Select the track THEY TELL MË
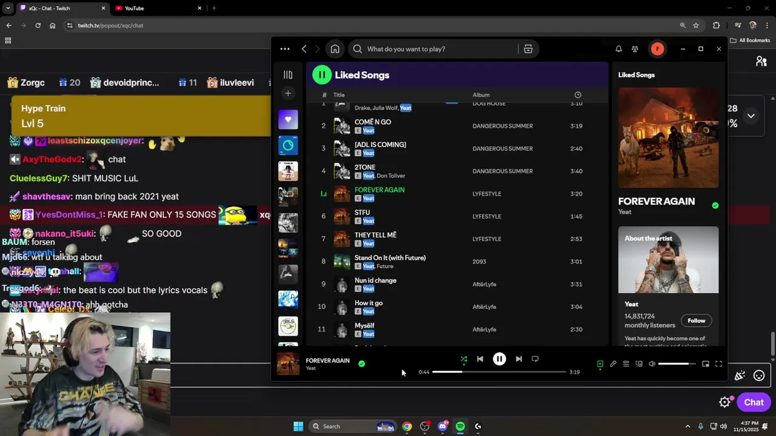The width and height of the screenshot is (776, 436). tap(375, 235)
